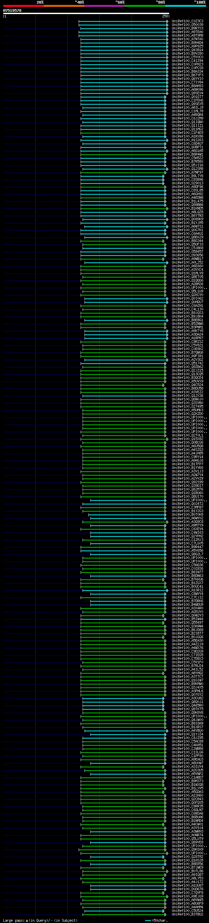Click alignment bar for UniRef100_B9H4D4

124,43
